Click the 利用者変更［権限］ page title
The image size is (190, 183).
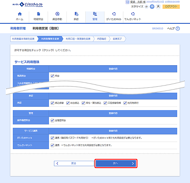46,29
